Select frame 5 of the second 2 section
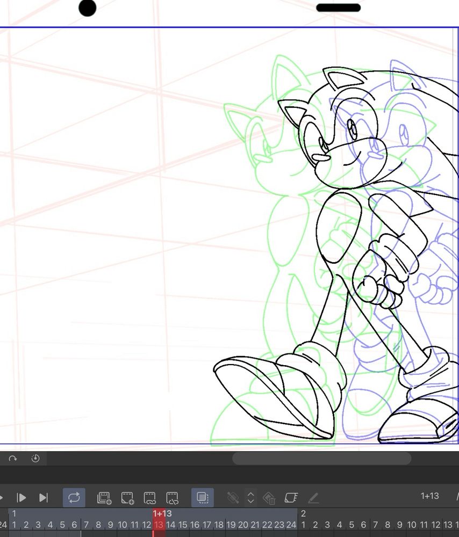This screenshot has height=537, width=459. tap(352, 525)
